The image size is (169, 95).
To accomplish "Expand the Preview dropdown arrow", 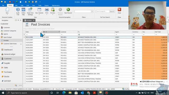I will pyautogui.click(x=53, y=15).
